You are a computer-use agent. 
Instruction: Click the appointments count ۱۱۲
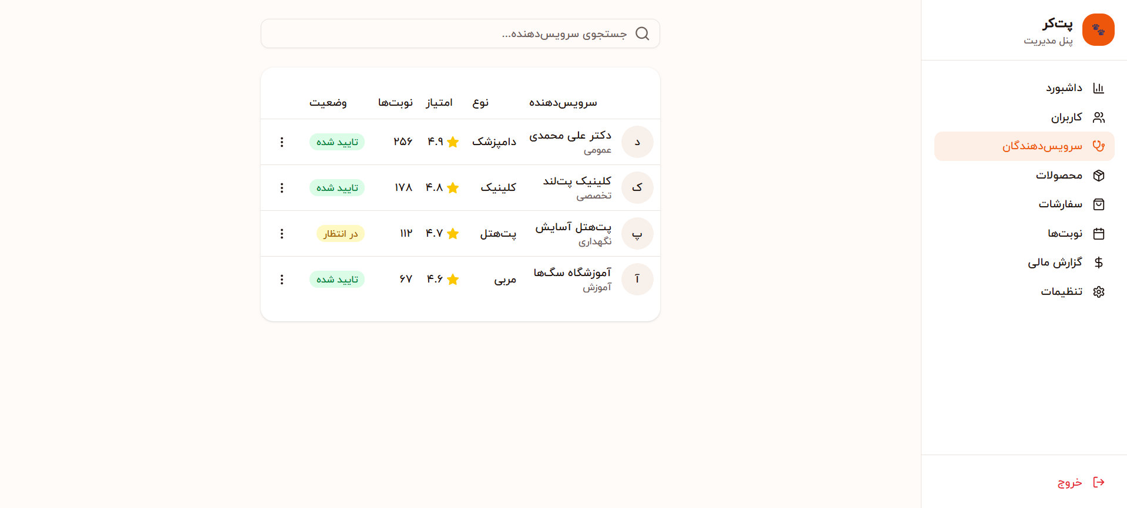pos(406,234)
